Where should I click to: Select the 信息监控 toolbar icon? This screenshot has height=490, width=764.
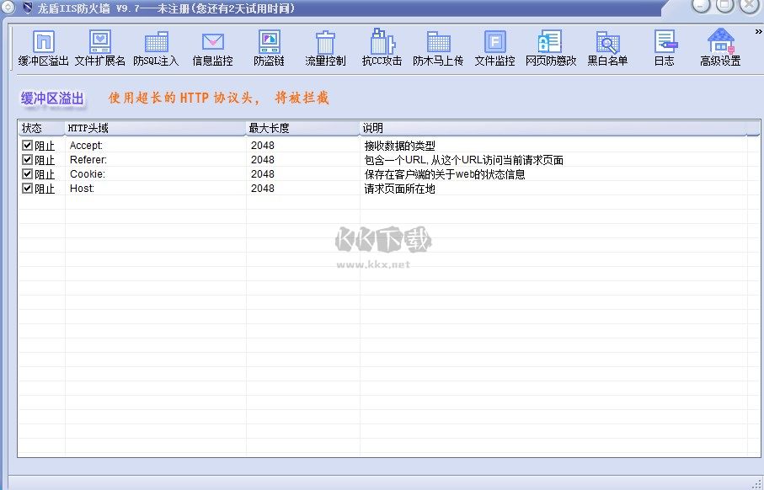coord(211,46)
